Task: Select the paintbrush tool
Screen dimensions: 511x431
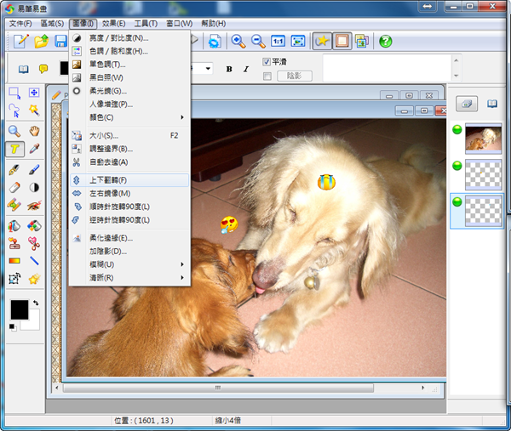Action: [x=34, y=169]
